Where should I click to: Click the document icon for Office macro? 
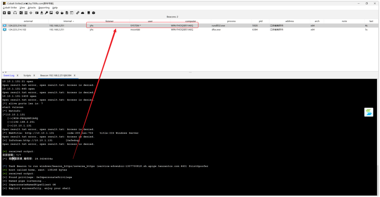coord(67,13)
